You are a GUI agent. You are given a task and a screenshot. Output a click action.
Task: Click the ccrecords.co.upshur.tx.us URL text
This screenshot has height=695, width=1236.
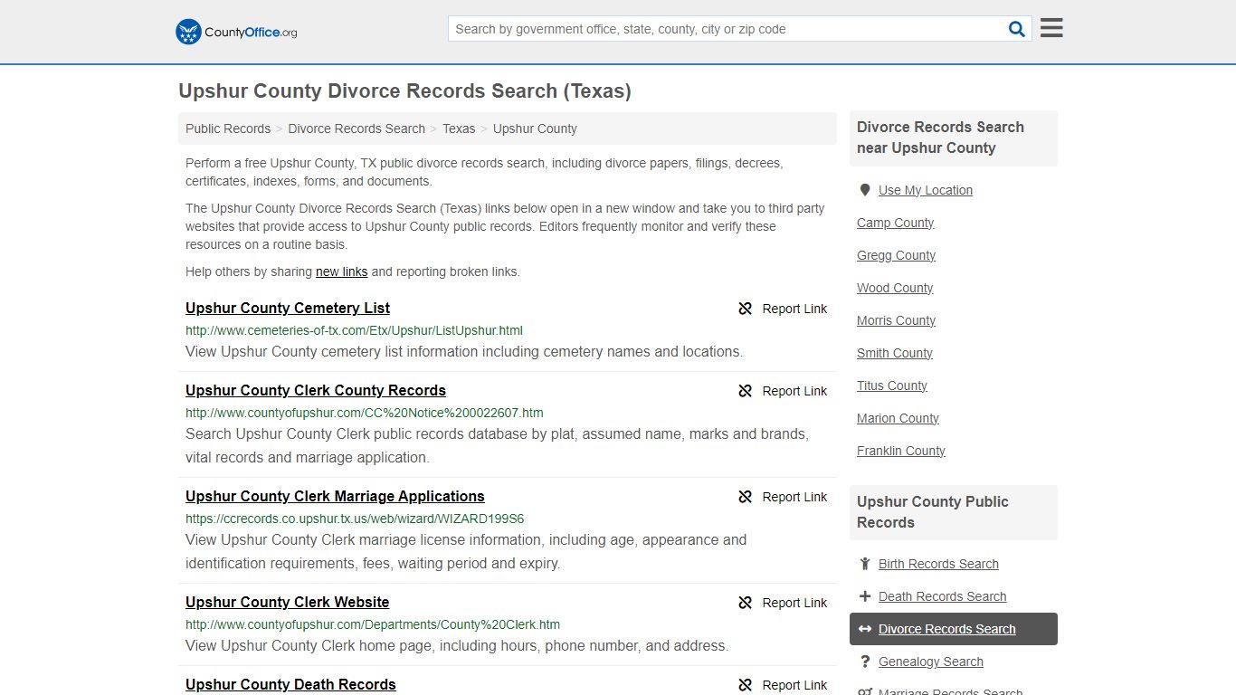pos(355,519)
